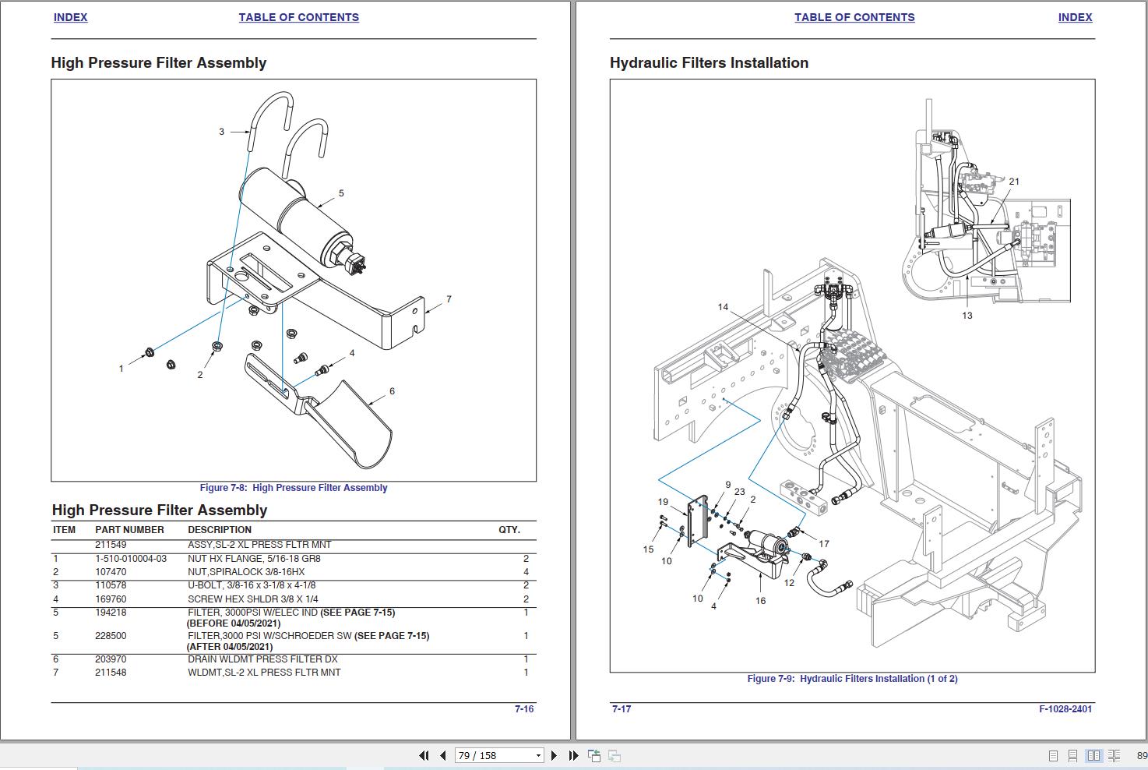Image resolution: width=1148 pixels, height=770 pixels.
Task: Click description ASSY,SL-2 XL PRESS FLTR MNT
Action: [x=259, y=545]
